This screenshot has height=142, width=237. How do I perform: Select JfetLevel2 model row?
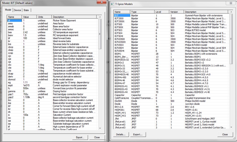pyautogui.click(x=171, y=125)
